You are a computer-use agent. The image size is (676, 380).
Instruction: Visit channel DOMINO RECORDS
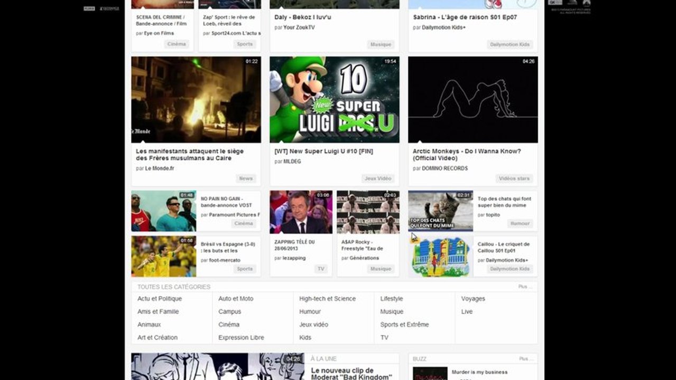445,168
